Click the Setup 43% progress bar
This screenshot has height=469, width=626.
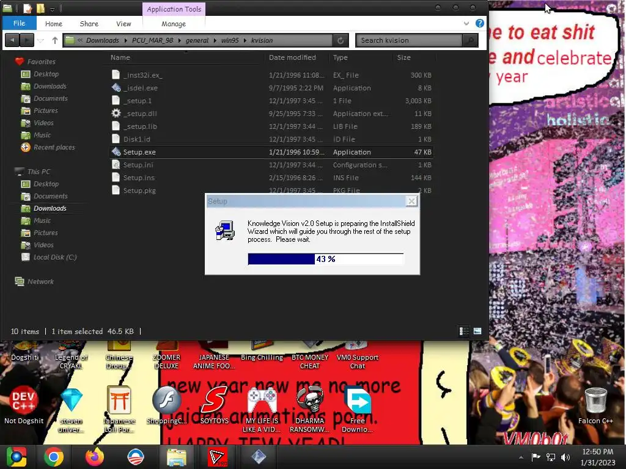[x=325, y=259]
